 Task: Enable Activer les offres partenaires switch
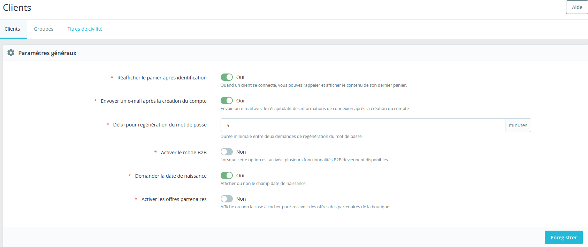click(227, 199)
